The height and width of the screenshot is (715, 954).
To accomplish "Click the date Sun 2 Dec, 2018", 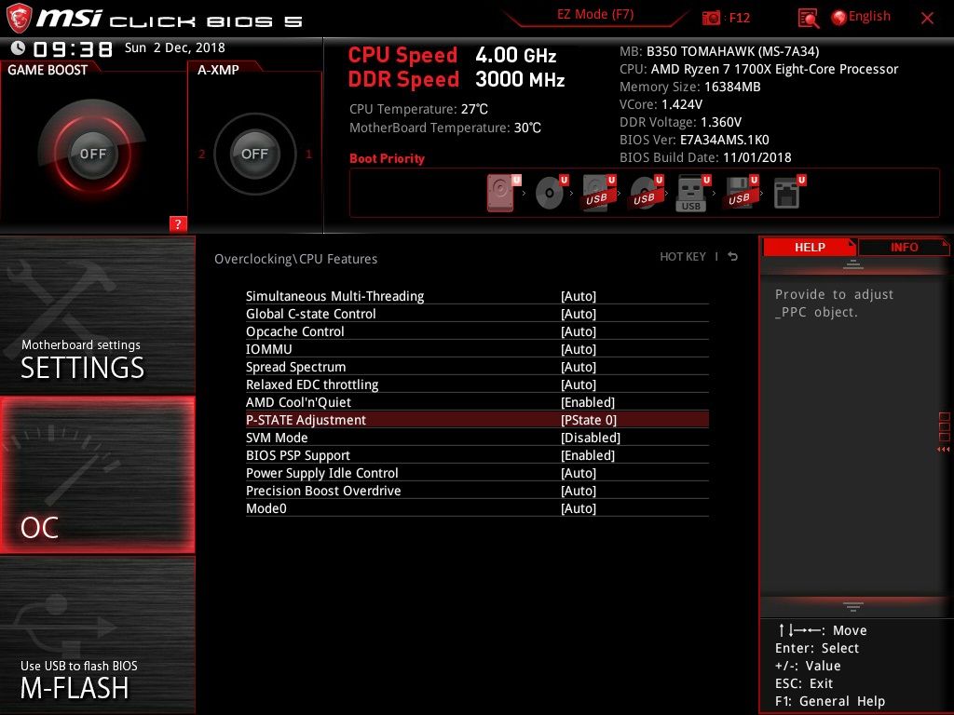I will [x=174, y=47].
